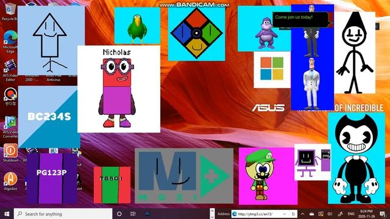Click the ENG language indicator
This screenshot has width=390, height=219.
point(351,214)
